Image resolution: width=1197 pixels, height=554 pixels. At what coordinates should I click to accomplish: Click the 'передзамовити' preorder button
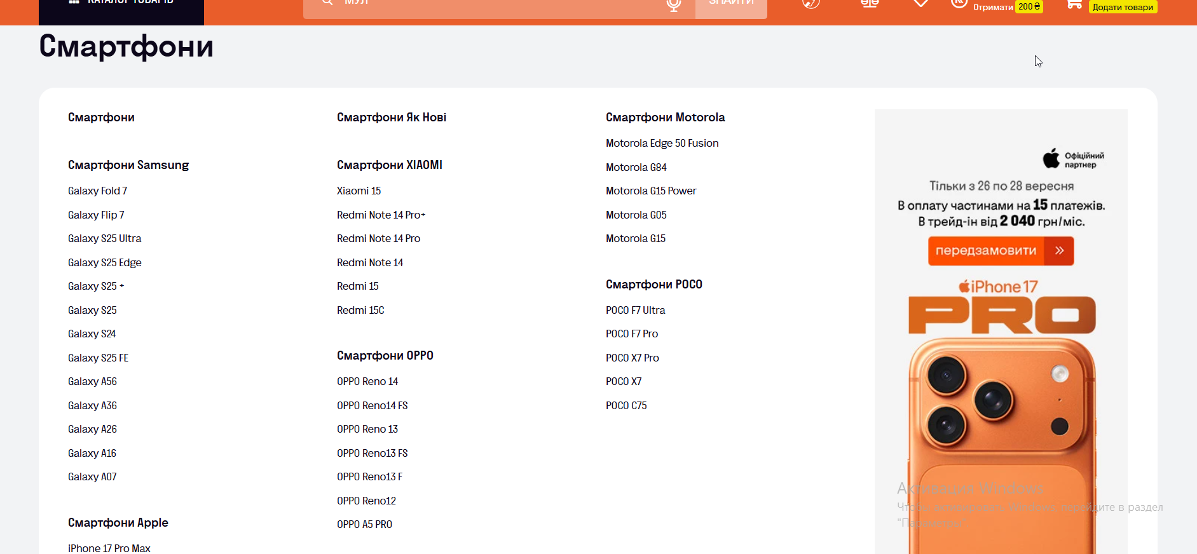click(1001, 250)
